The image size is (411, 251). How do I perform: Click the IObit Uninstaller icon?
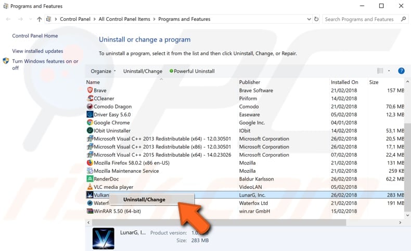point(90,131)
